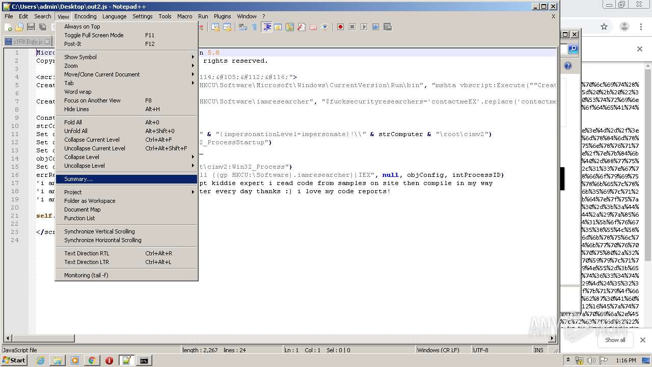Open the Edit menu
Screen dimensions: 652x367
[23, 16]
